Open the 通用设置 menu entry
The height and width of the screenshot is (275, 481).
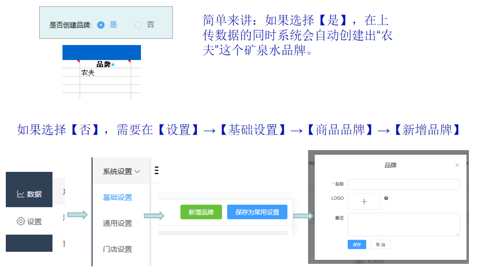[118, 223]
